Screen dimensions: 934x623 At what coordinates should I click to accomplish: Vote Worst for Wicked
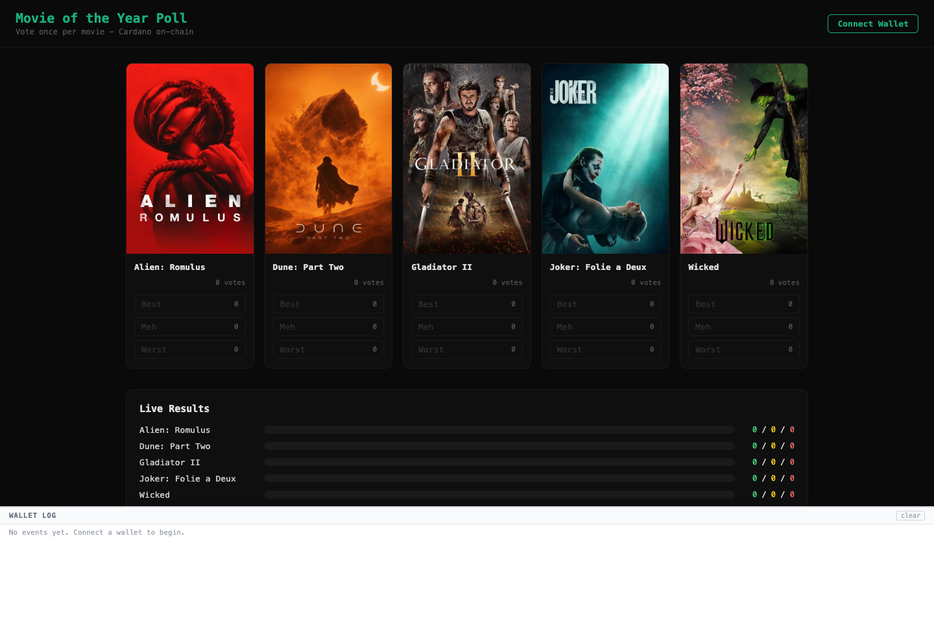[x=744, y=350]
